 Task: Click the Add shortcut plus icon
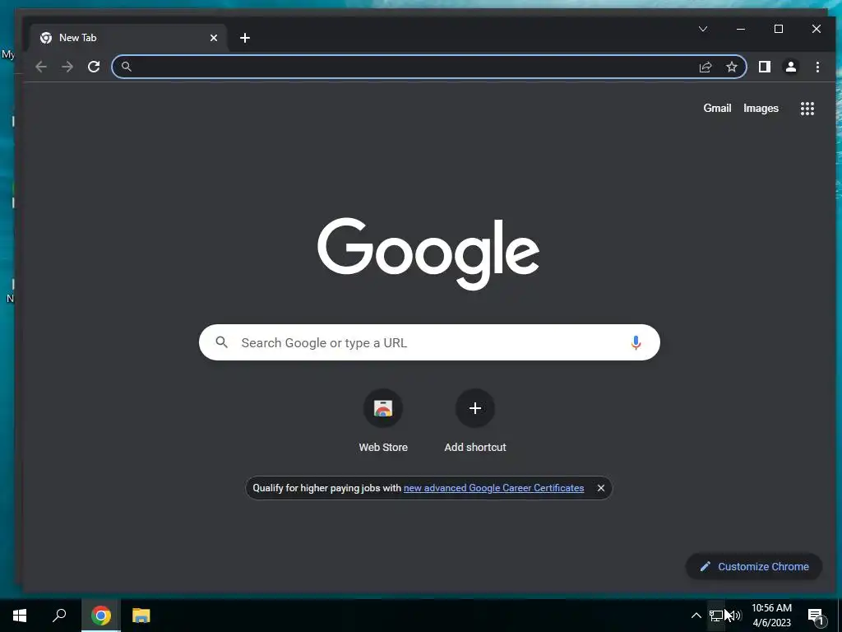tap(475, 408)
